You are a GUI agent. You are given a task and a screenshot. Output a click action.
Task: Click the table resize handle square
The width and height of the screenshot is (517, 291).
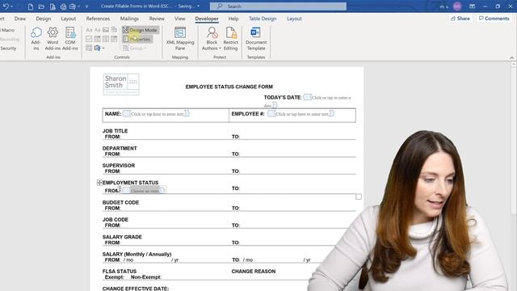pos(359,197)
